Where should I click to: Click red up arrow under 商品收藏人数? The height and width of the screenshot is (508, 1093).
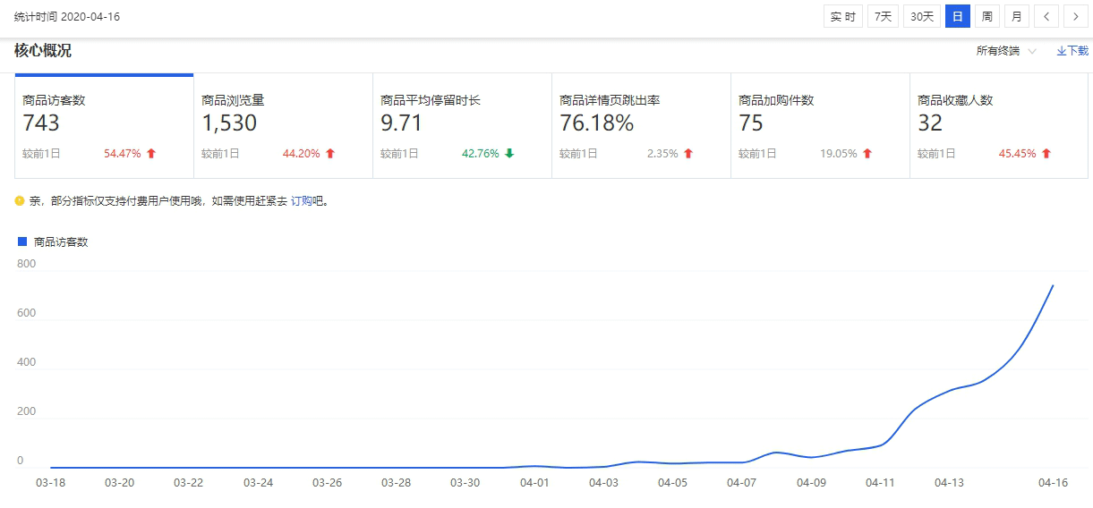(x=1046, y=154)
